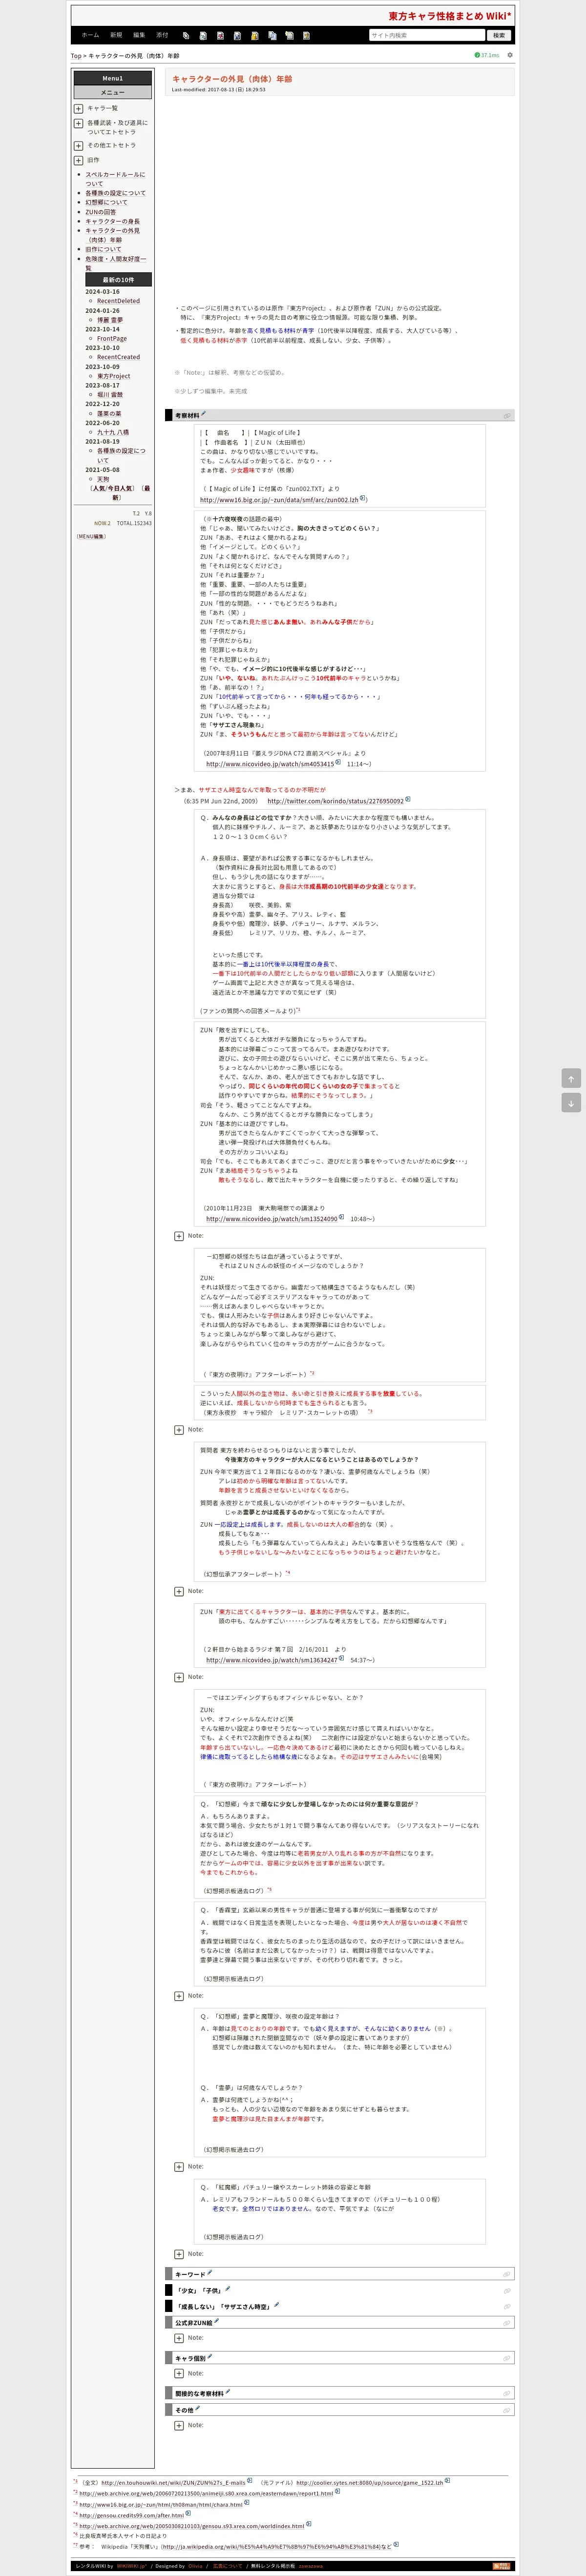Open the 天狗 recent page link
The width and height of the screenshot is (586, 2576).
click(103, 479)
